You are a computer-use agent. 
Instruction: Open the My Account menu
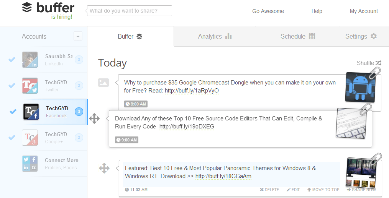[364, 11]
